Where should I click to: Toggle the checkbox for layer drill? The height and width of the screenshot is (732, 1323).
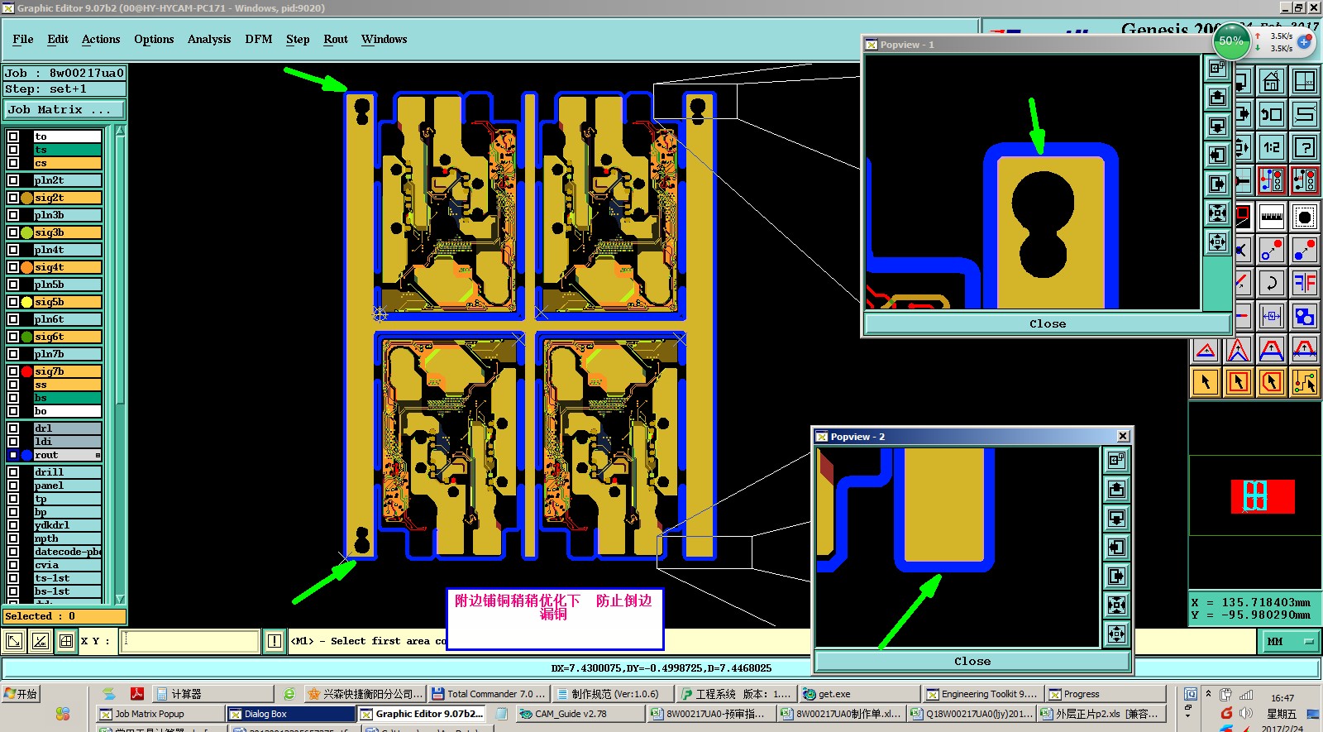pos(13,472)
